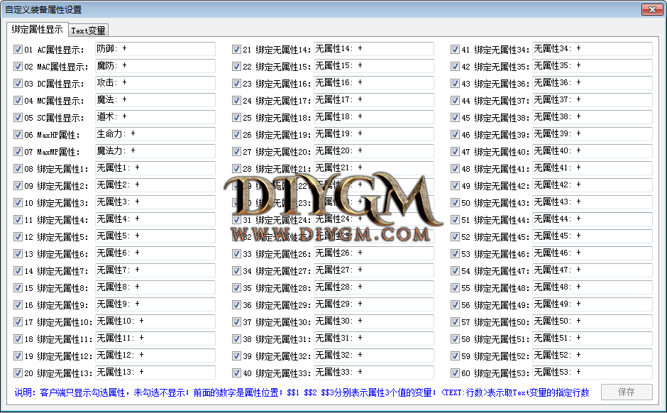Click the 无属性14: + input field
Viewport: 667px width, 413px height.
click(x=374, y=49)
